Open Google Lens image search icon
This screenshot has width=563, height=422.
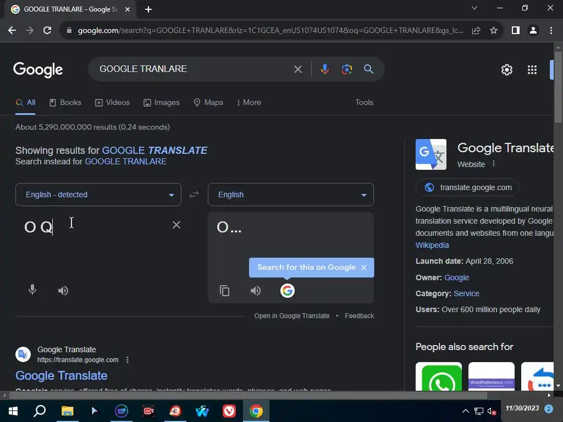pyautogui.click(x=346, y=69)
